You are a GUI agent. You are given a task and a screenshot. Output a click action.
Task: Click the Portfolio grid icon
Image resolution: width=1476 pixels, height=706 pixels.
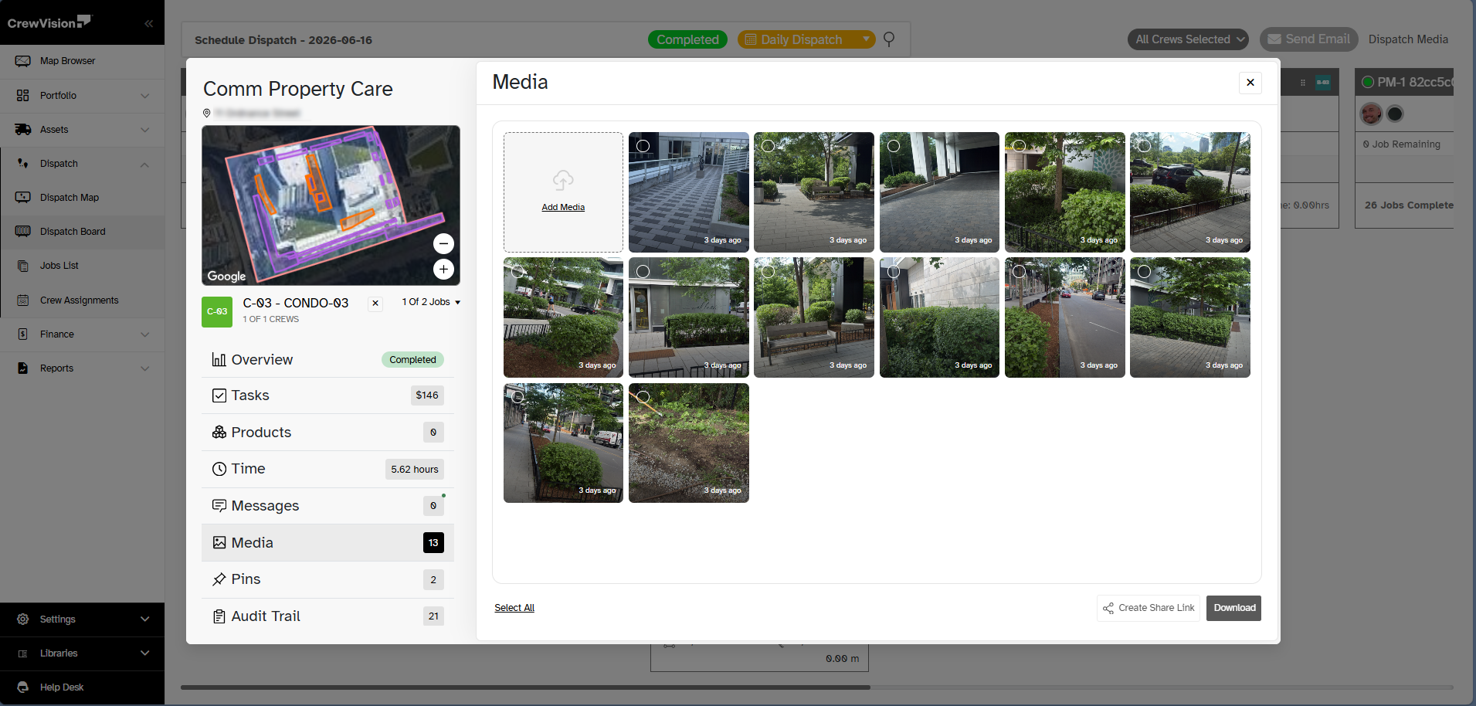[22, 95]
